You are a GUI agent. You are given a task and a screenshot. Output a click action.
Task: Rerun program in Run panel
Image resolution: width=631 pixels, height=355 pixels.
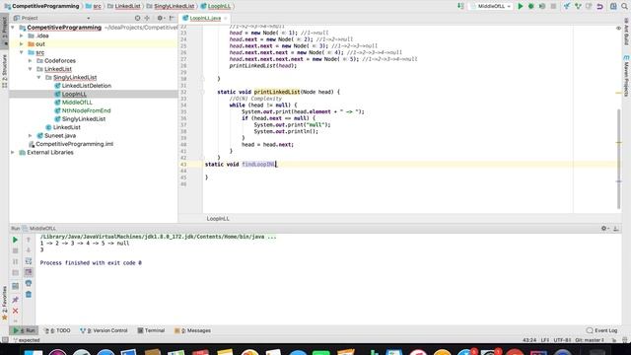[x=15, y=240]
